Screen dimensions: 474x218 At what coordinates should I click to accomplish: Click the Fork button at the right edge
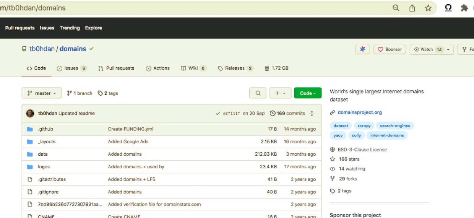point(466,49)
